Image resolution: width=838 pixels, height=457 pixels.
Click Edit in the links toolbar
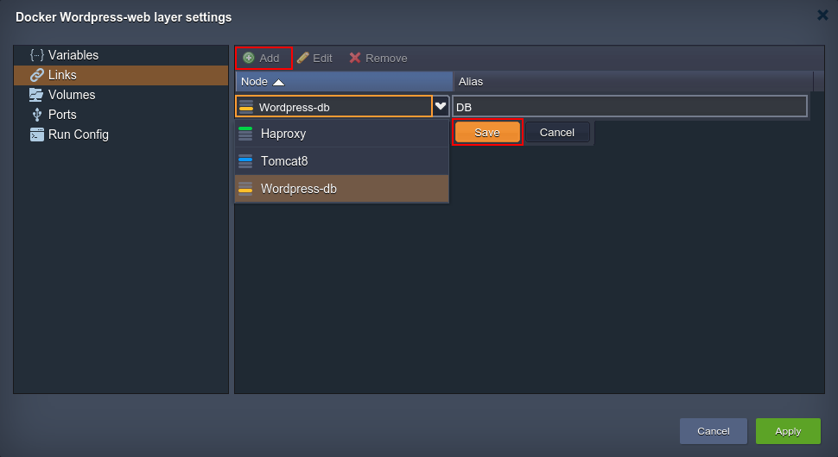[x=314, y=58]
